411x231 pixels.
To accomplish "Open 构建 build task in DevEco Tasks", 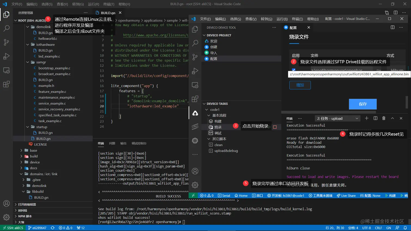I will tap(218, 121).
